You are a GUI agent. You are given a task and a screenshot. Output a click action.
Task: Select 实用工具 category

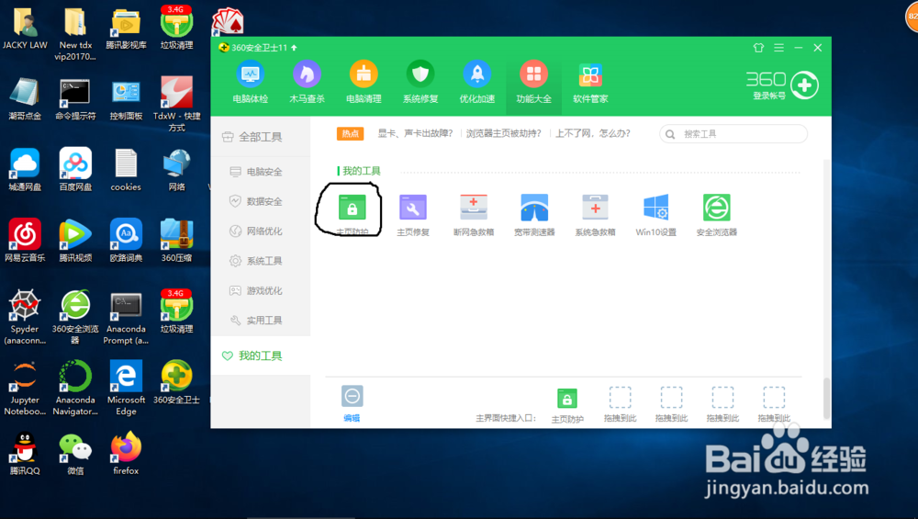(x=261, y=321)
